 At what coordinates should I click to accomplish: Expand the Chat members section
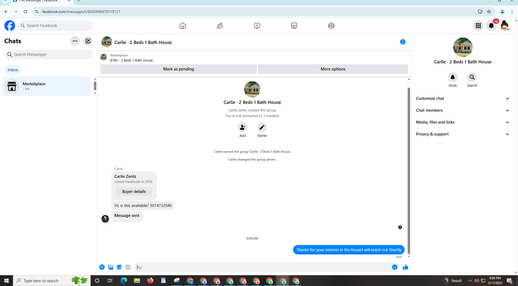(x=463, y=110)
